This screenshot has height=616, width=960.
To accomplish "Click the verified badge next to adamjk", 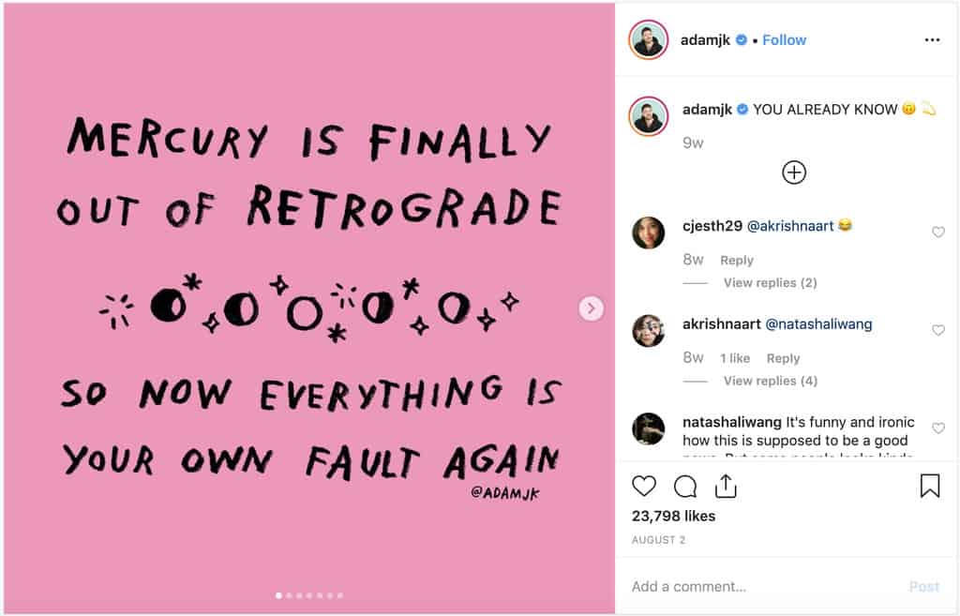I will point(741,39).
